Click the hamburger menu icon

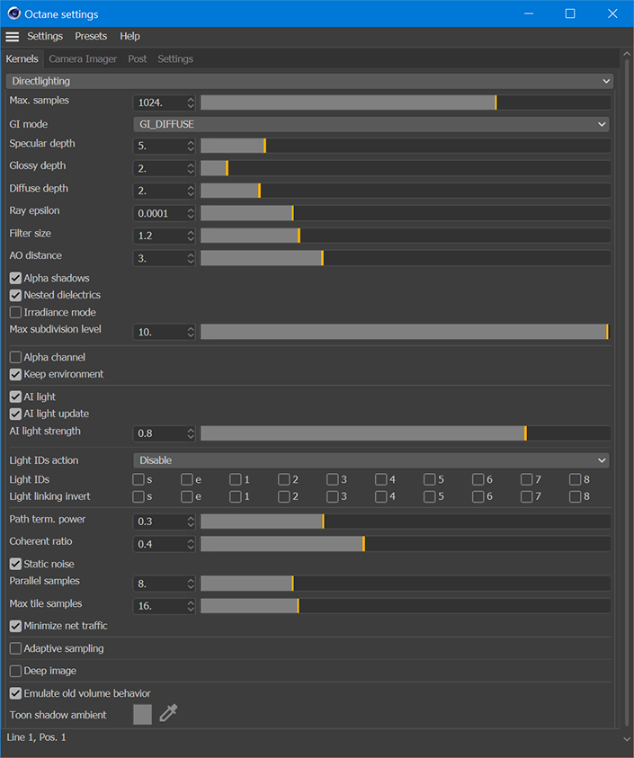point(12,37)
